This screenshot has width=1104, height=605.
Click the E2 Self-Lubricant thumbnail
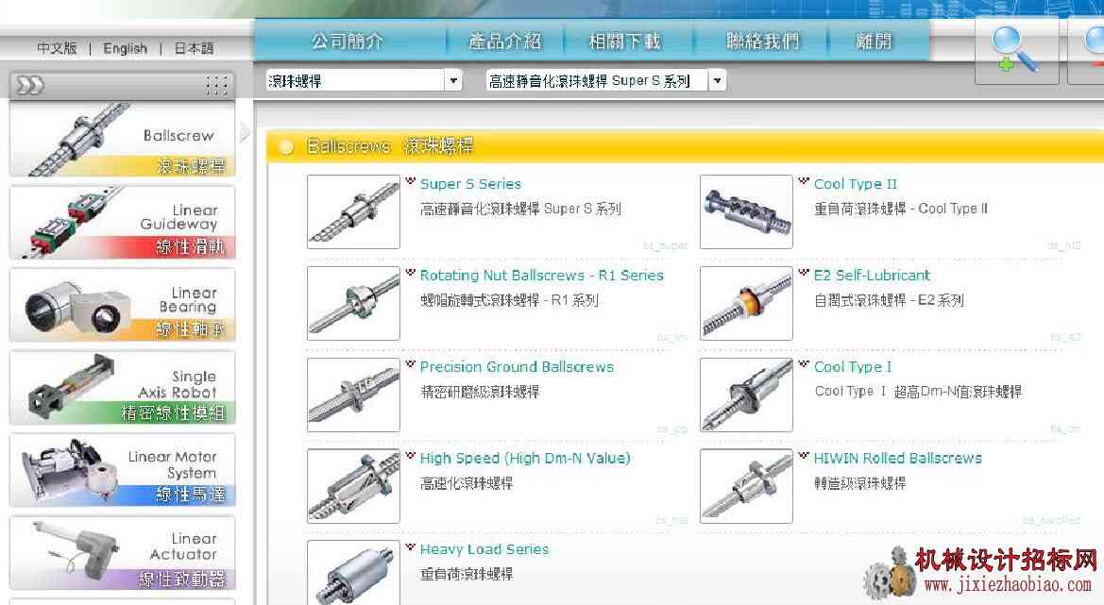tap(746, 303)
